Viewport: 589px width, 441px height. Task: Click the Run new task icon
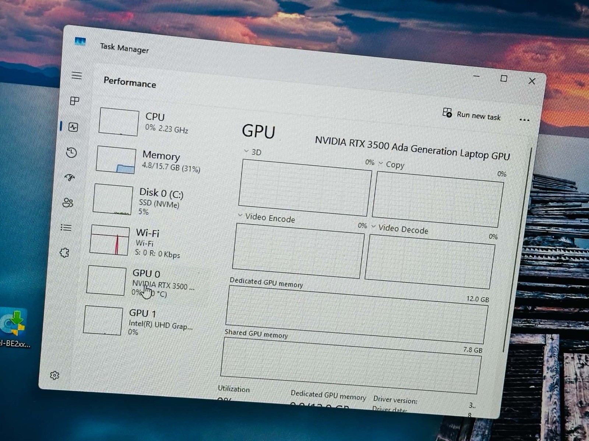pos(447,112)
